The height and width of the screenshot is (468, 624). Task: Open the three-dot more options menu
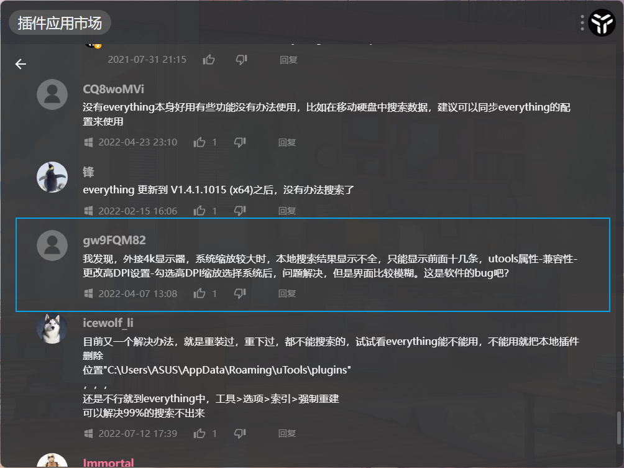[582, 22]
